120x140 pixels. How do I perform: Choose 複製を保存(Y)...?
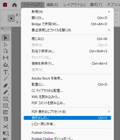67,64
